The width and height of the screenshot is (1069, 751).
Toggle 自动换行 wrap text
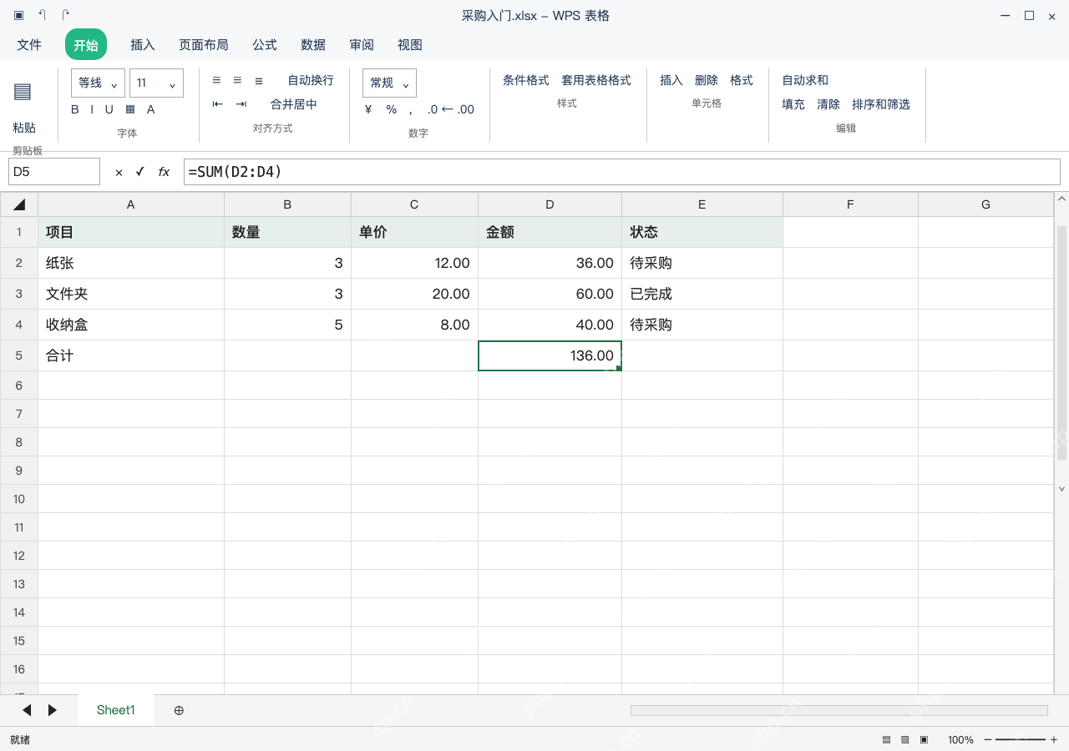pyautogui.click(x=311, y=80)
